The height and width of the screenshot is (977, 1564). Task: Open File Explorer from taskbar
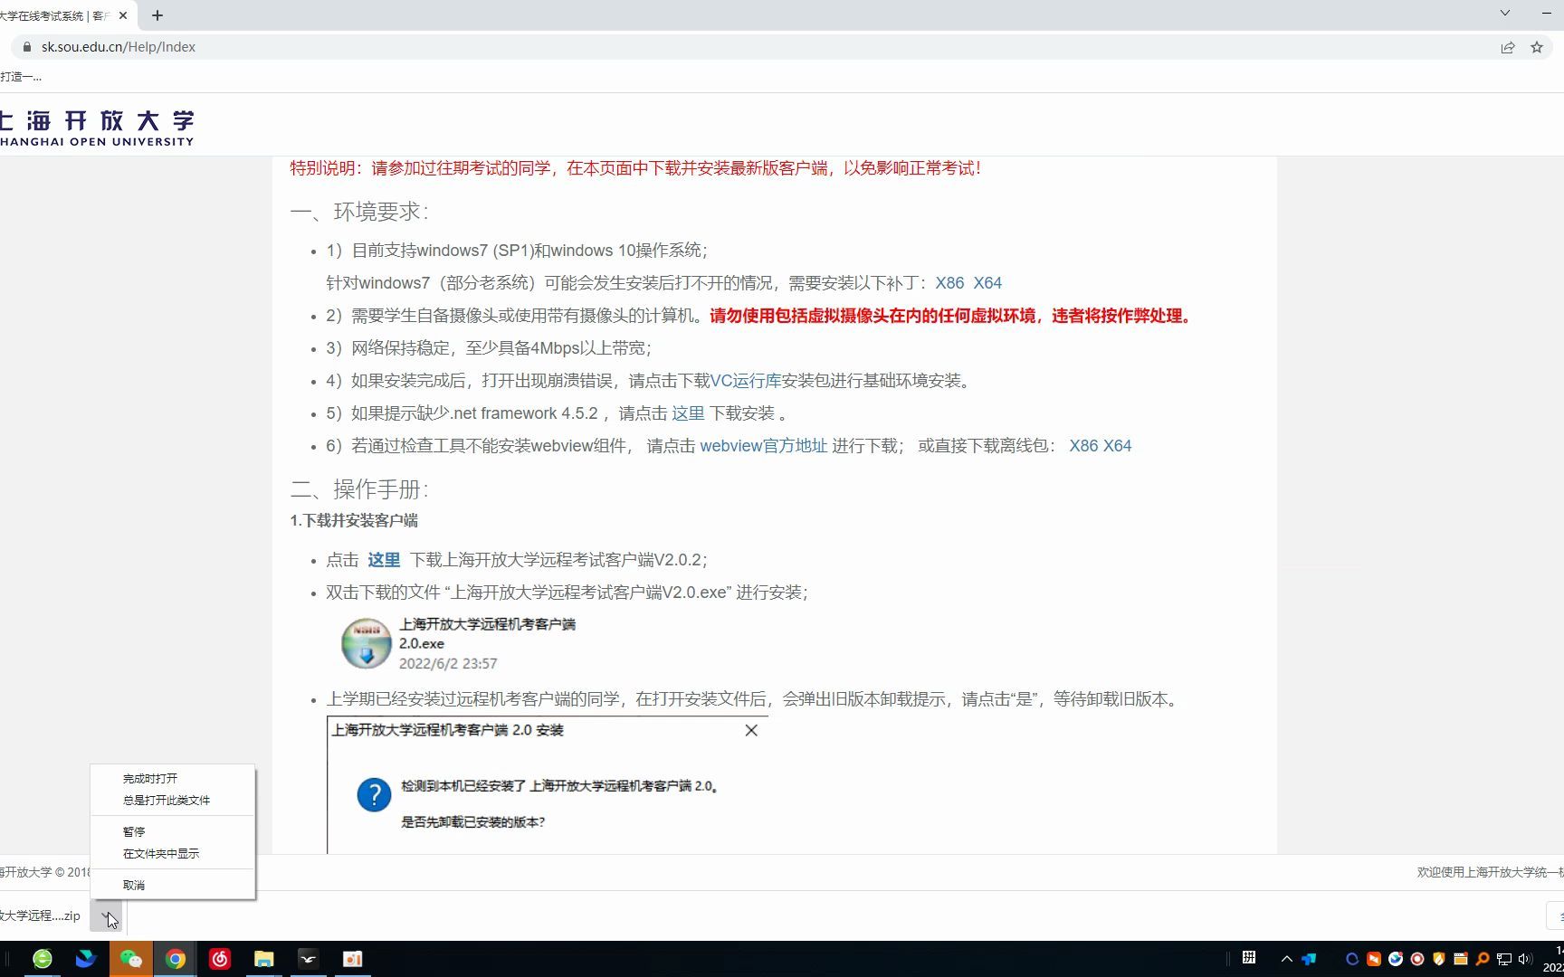pos(264,959)
